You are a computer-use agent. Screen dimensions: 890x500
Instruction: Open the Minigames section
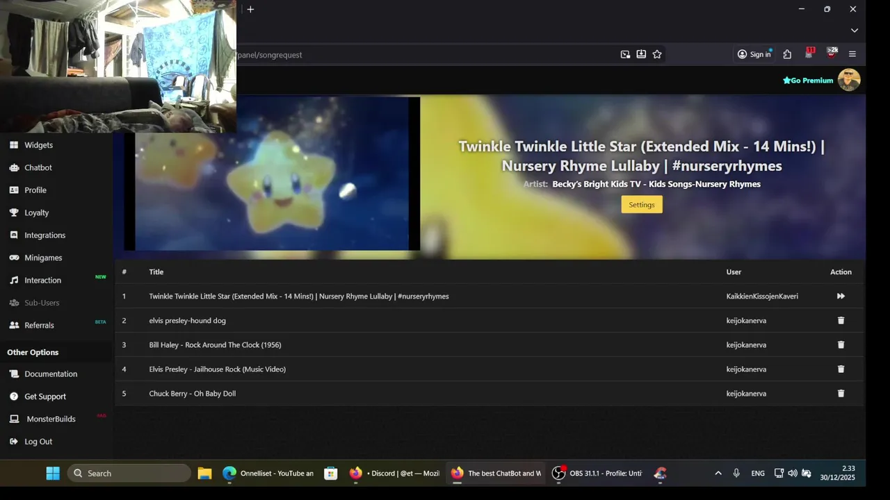pos(43,258)
